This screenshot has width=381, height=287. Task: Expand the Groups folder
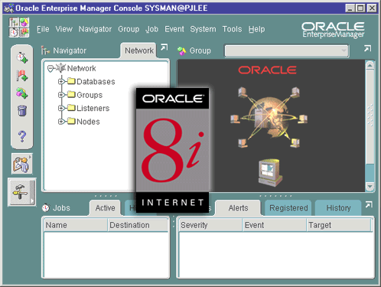(61, 95)
